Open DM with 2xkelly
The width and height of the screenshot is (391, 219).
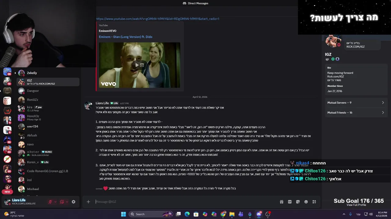point(48,73)
